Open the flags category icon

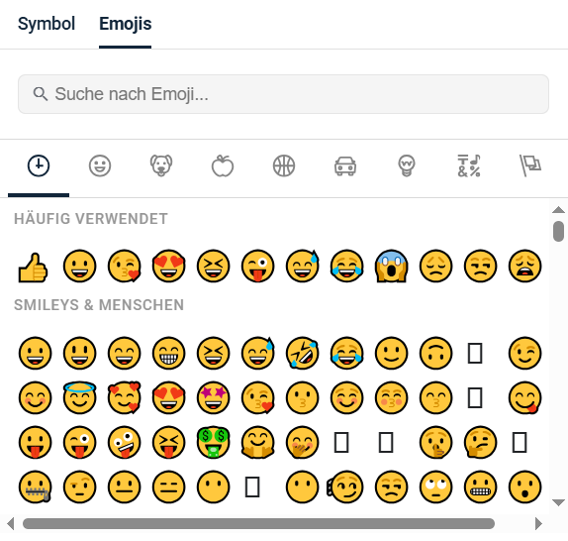pos(530,166)
